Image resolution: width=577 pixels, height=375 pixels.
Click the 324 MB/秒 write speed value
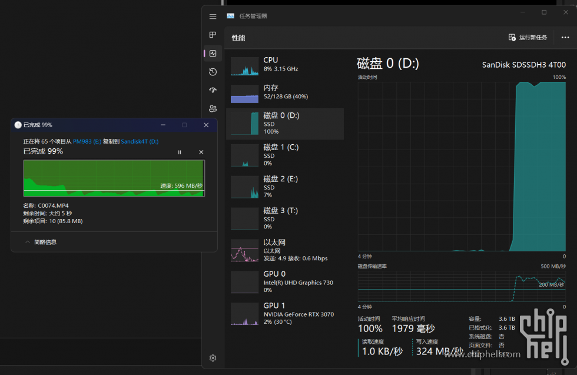[439, 351]
